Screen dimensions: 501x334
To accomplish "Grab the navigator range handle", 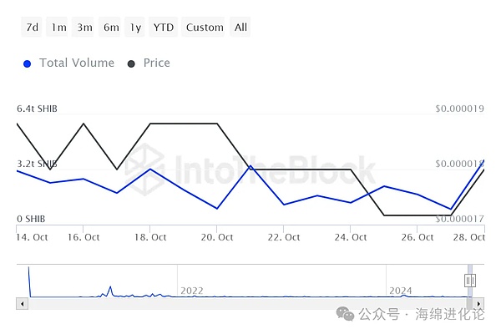I will (x=469, y=281).
